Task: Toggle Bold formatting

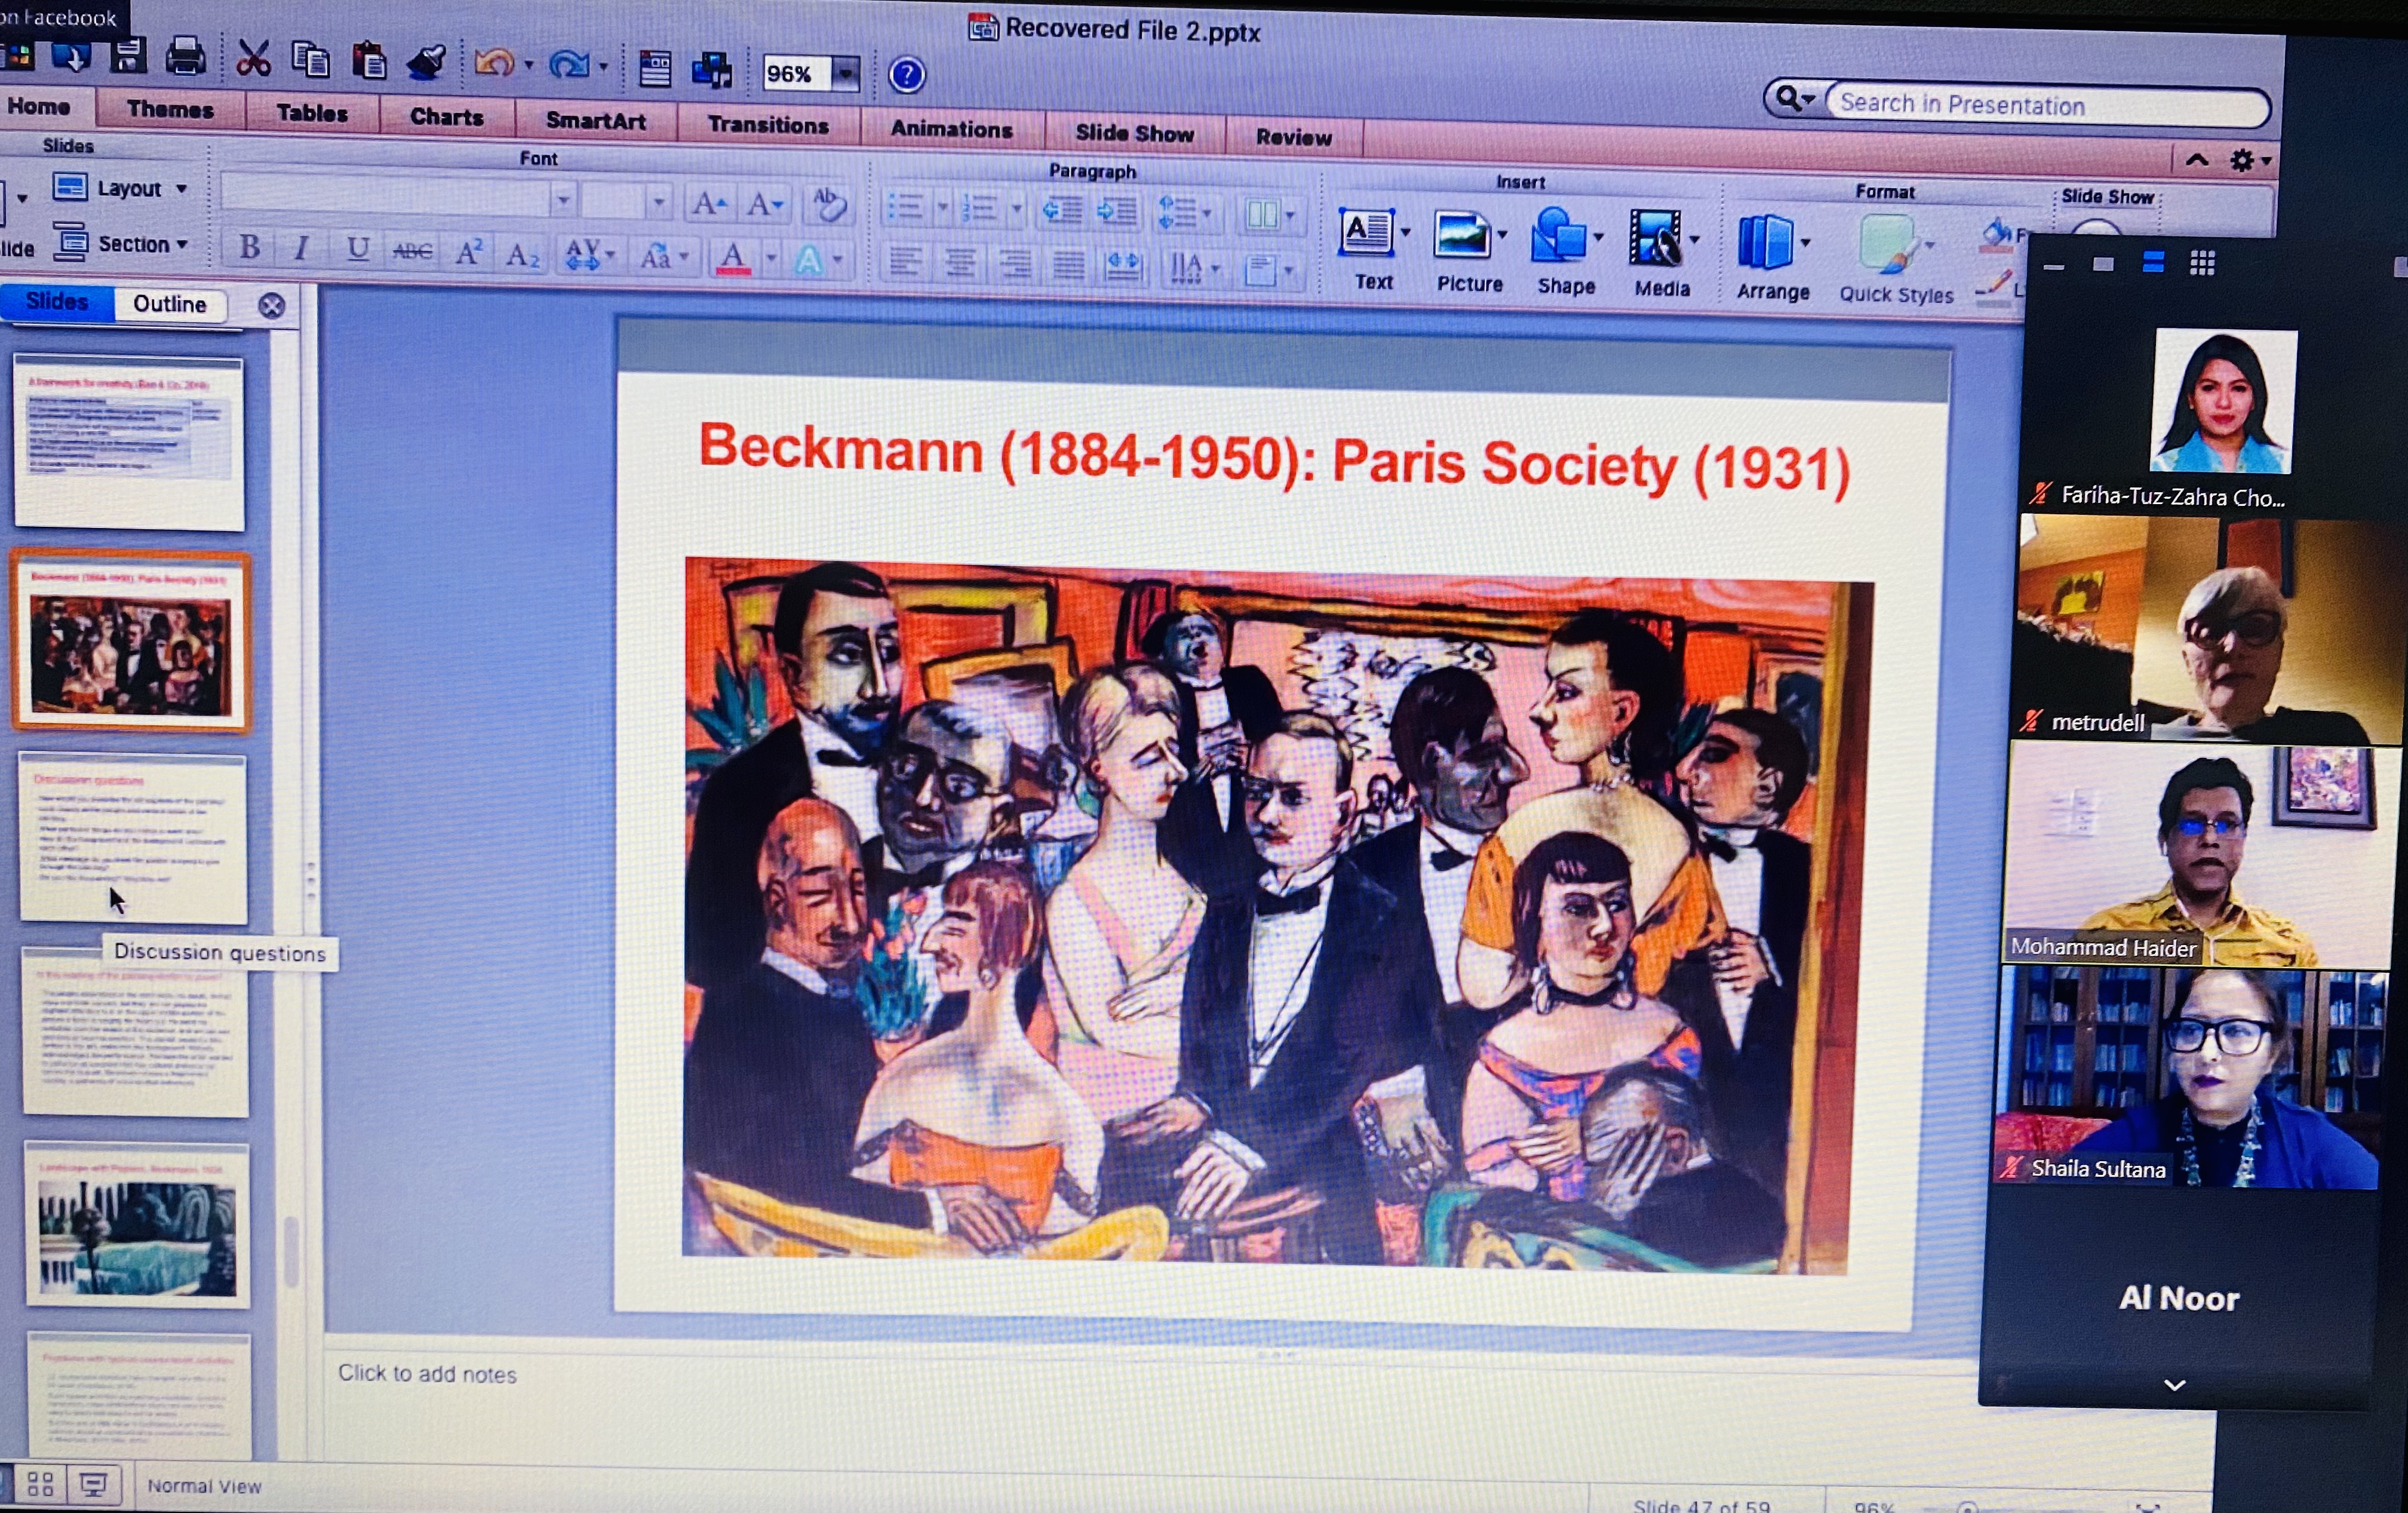Action: (250, 247)
